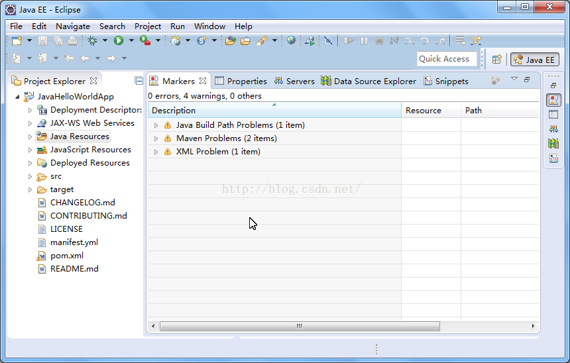
Task: Select the Java EE perspective button
Action: (534, 60)
